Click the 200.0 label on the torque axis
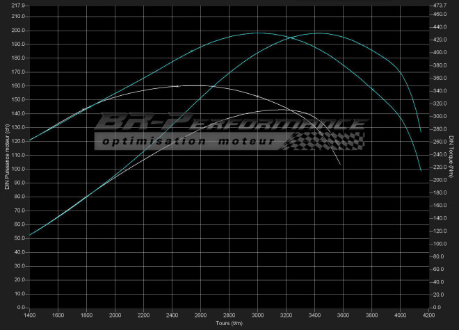Image resolution: width=459 pixels, height=330 pixels. (440, 180)
